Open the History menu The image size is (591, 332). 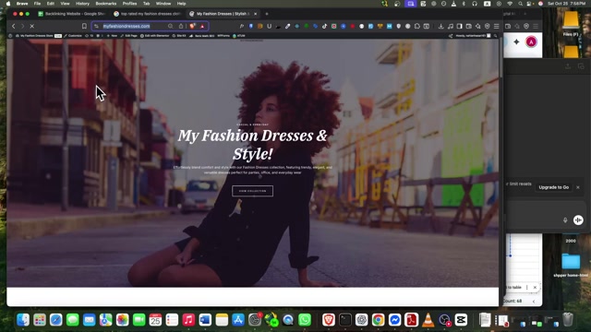pos(82,4)
